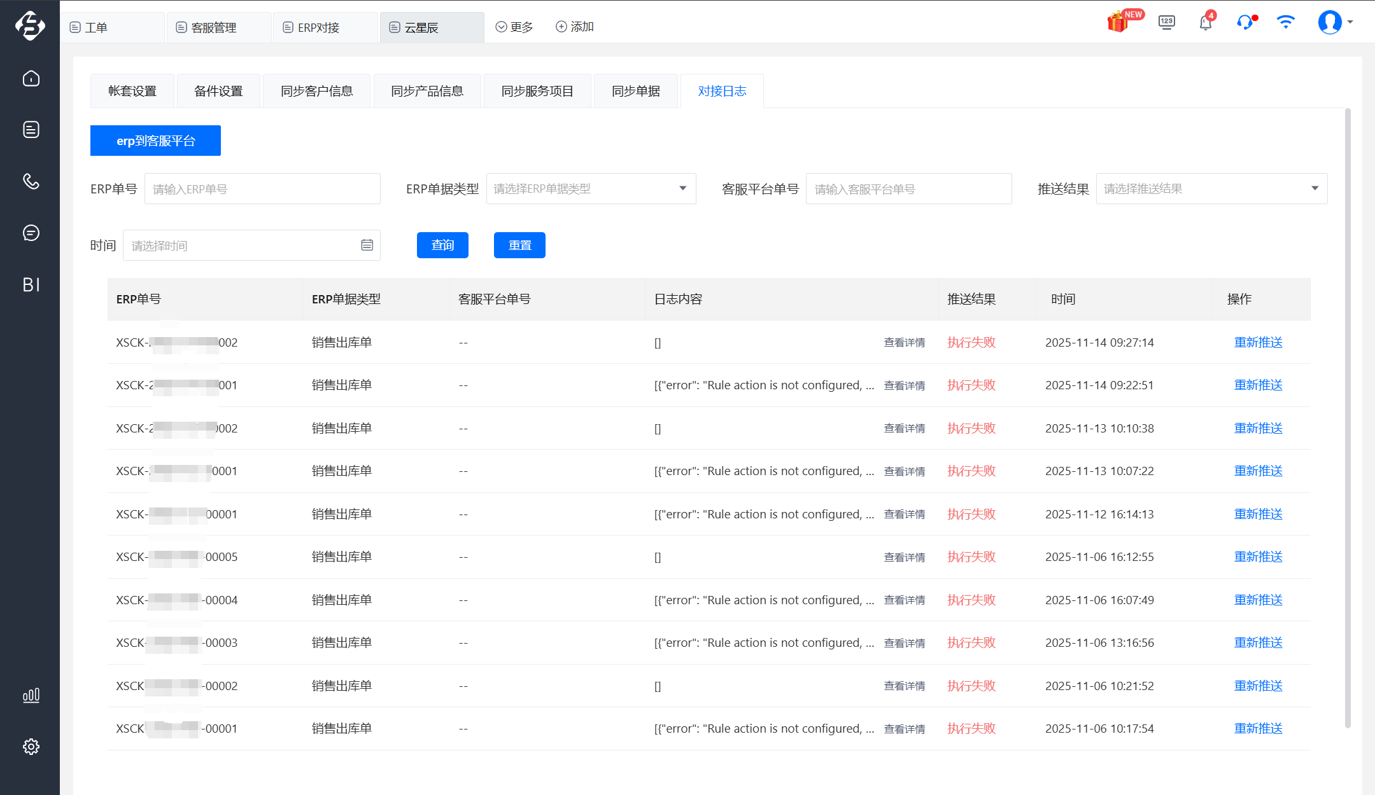Open the calendar icon in time field
Viewport: 1375px width, 795px height.
click(367, 245)
